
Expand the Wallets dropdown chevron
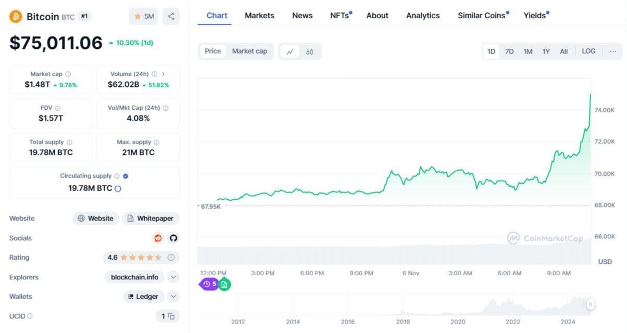point(174,297)
